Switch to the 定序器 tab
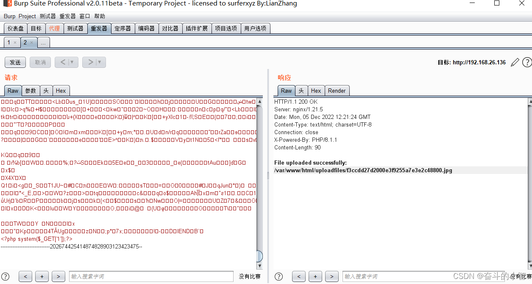 point(123,28)
